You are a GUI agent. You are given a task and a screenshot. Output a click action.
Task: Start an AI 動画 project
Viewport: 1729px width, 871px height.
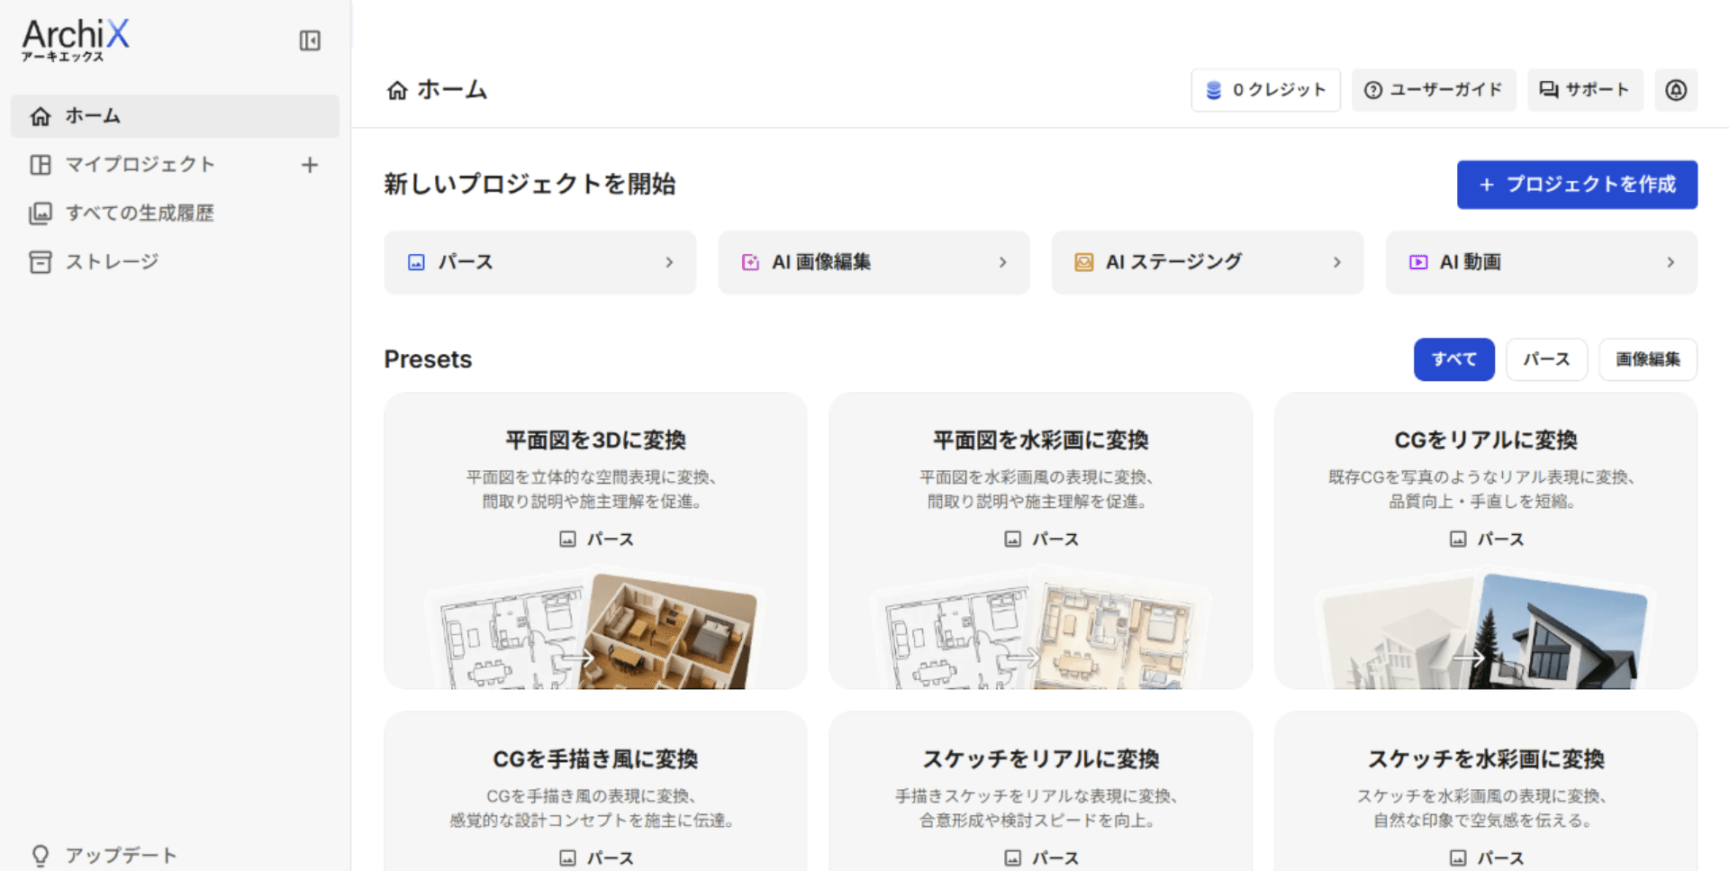tap(1542, 262)
